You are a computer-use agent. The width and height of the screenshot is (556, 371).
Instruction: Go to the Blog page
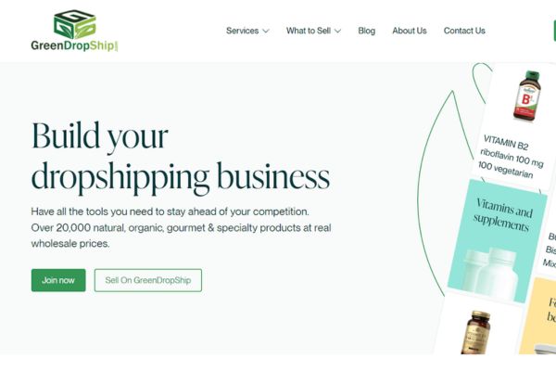(367, 31)
